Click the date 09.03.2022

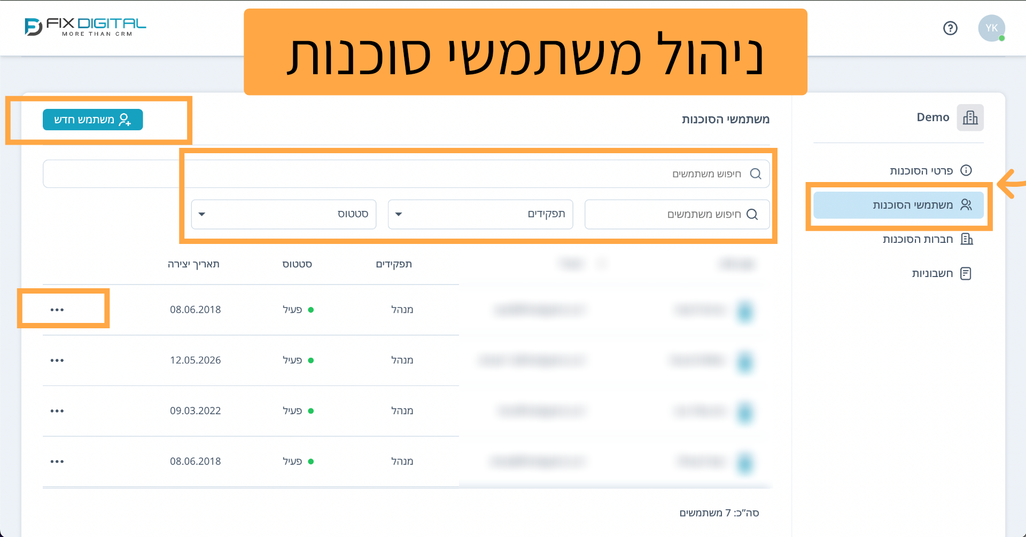click(x=196, y=411)
